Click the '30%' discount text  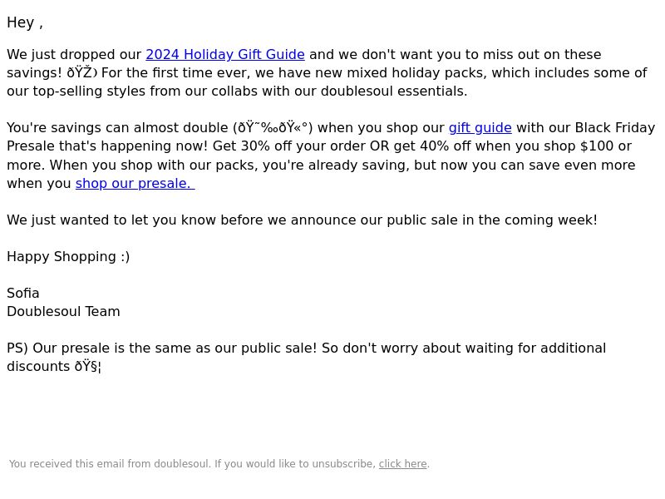click(255, 146)
